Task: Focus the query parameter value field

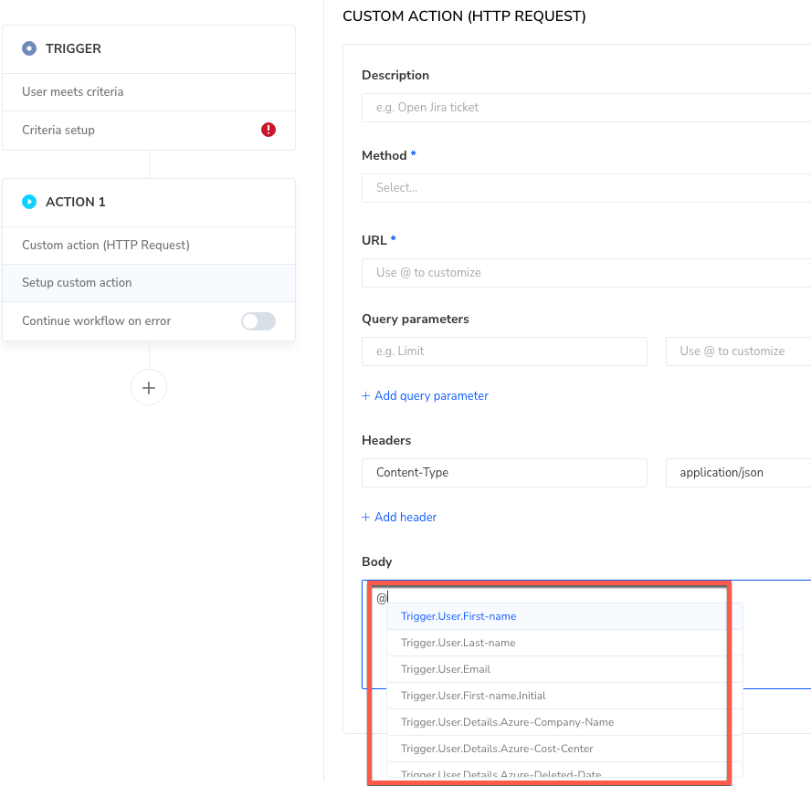Action: pyautogui.click(x=738, y=351)
